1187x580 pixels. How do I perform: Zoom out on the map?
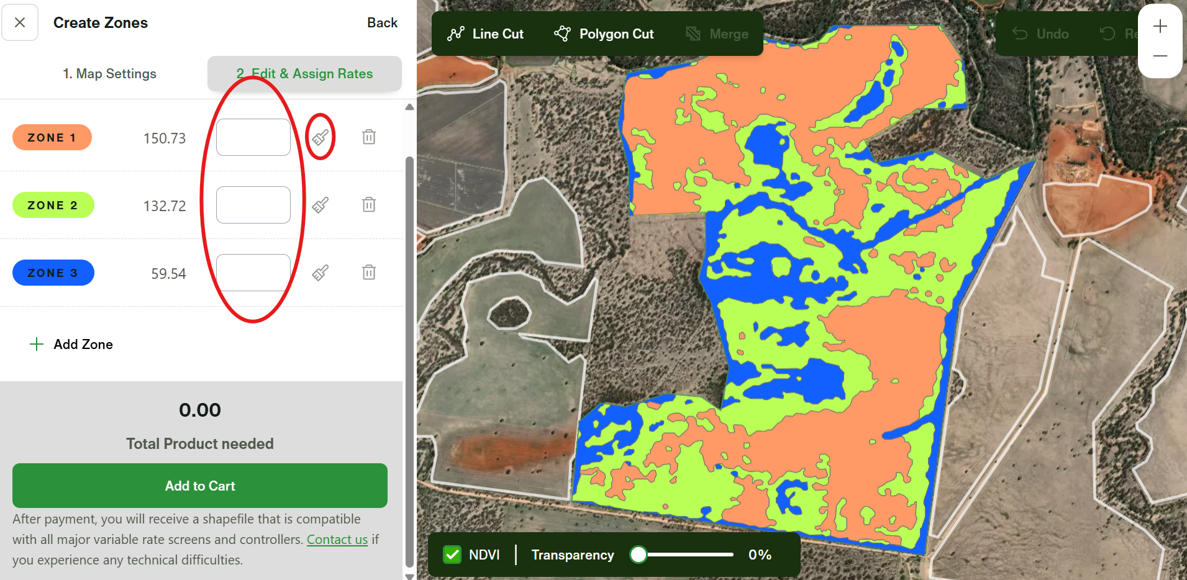(x=1160, y=56)
